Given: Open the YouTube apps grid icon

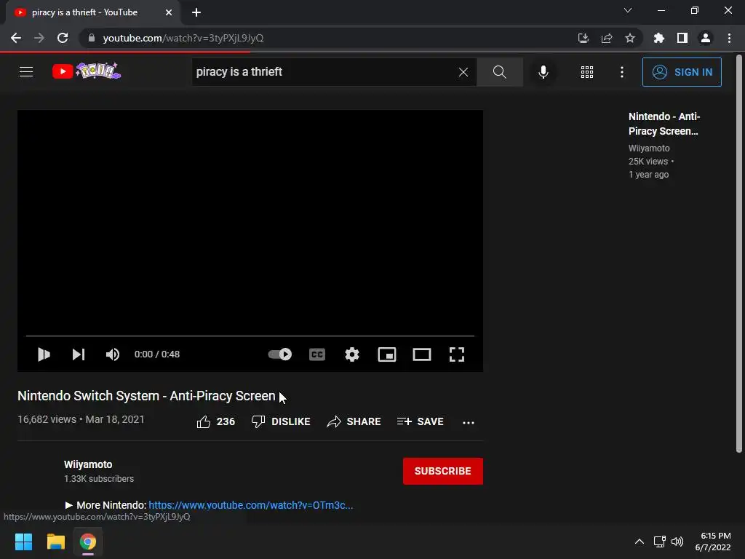Looking at the screenshot, I should 587,72.
